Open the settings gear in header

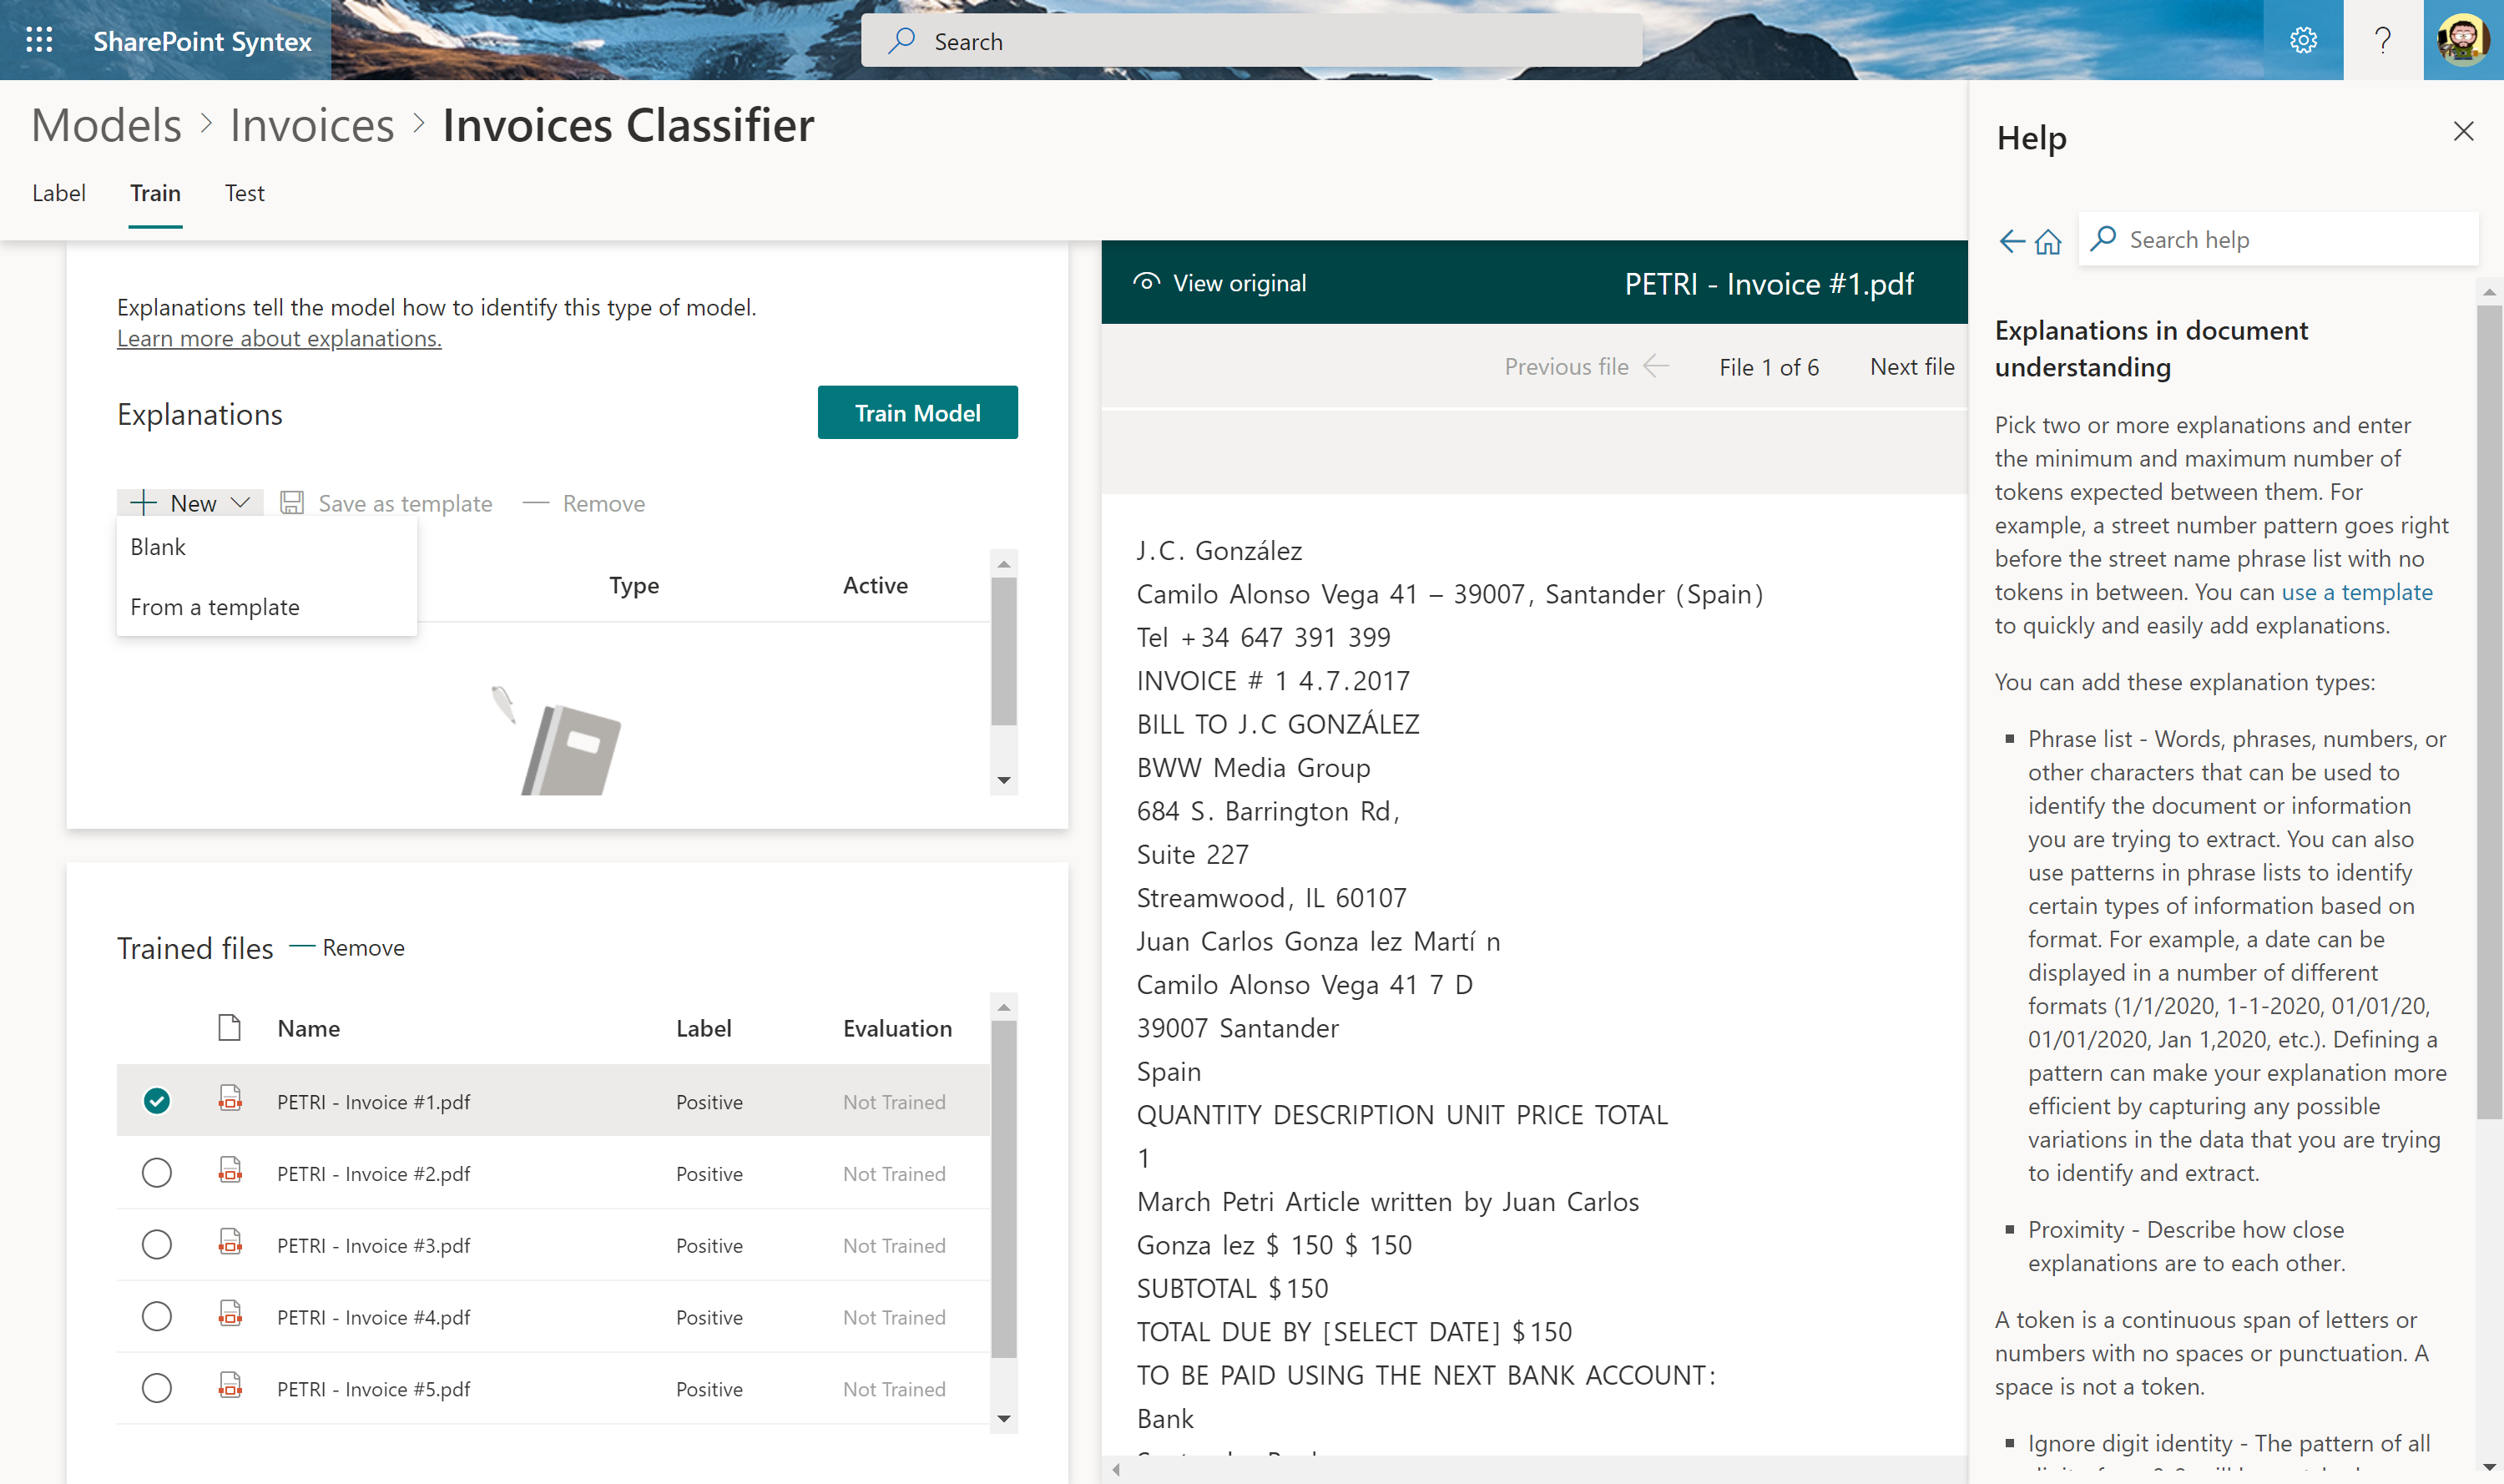click(x=2302, y=40)
